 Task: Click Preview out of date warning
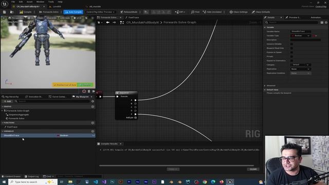(65, 85)
